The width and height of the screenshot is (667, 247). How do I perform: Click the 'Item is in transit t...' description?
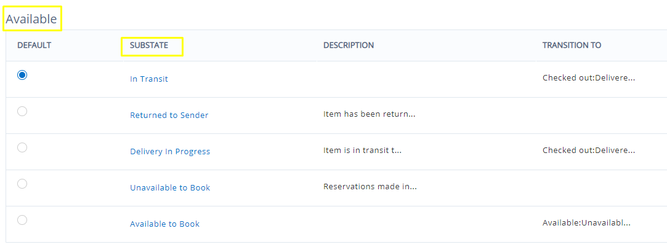(362, 151)
